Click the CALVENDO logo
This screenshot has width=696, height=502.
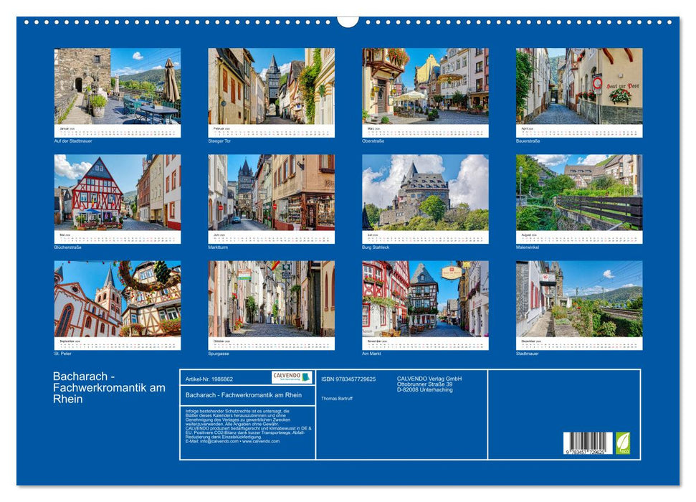289,376
